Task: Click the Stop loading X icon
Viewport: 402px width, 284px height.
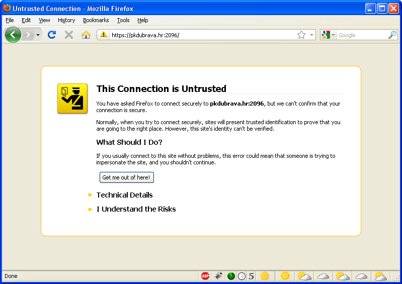Action: coord(69,35)
